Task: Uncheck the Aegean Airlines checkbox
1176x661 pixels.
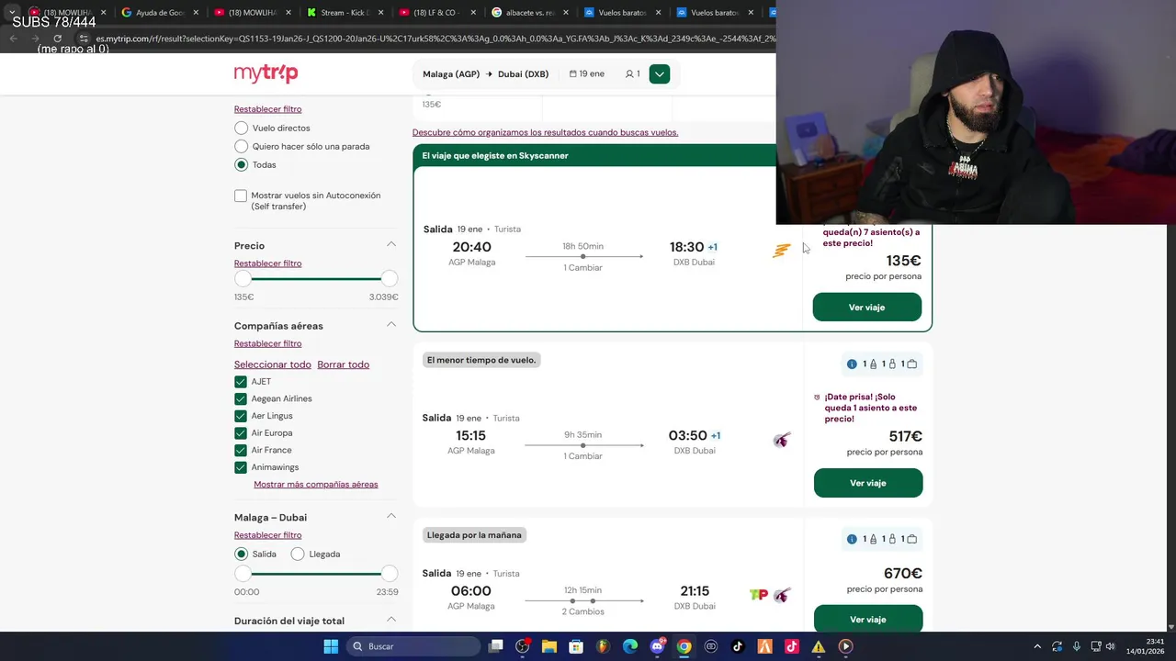Action: pyautogui.click(x=241, y=399)
